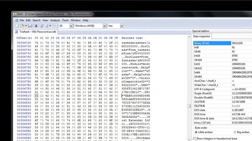Viewport: 252px width, 141px height.
Task: Select the Data inspector tab
Action: pyautogui.click(x=202, y=36)
